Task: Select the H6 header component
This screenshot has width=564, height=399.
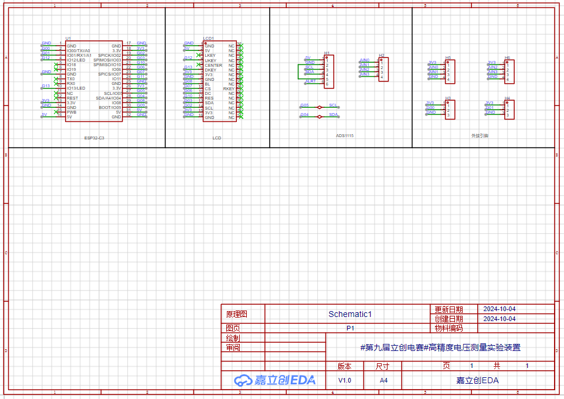Action: [510, 70]
